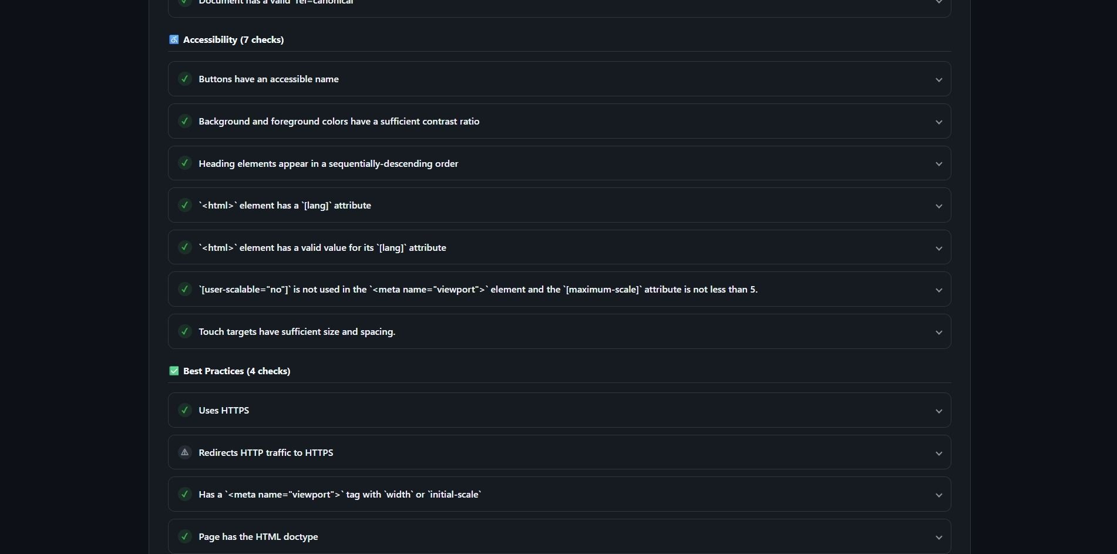Expand the contrast ratio audit chevron
This screenshot has width=1117, height=554.
click(938, 122)
